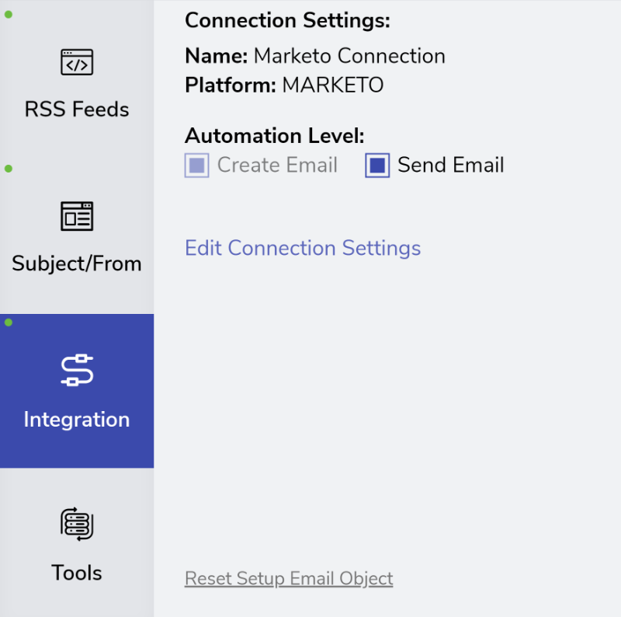The width and height of the screenshot is (621, 617).
Task: Click Reset Setup Email Object link
Action: pyautogui.click(x=289, y=579)
